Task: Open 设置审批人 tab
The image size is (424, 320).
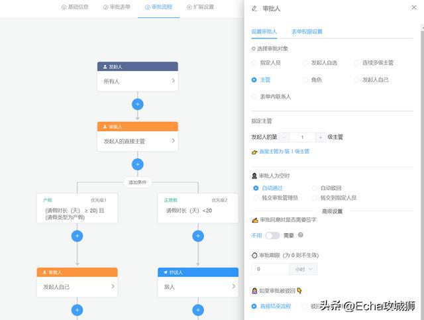Action: (x=264, y=31)
